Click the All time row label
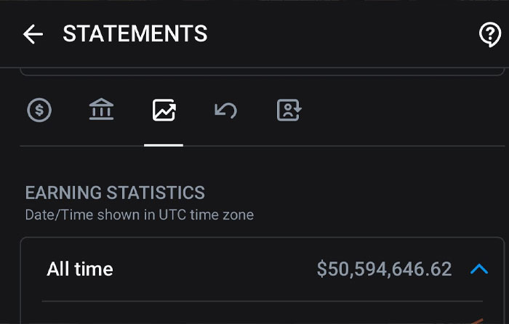Image resolution: width=509 pixels, height=324 pixels. click(x=80, y=270)
